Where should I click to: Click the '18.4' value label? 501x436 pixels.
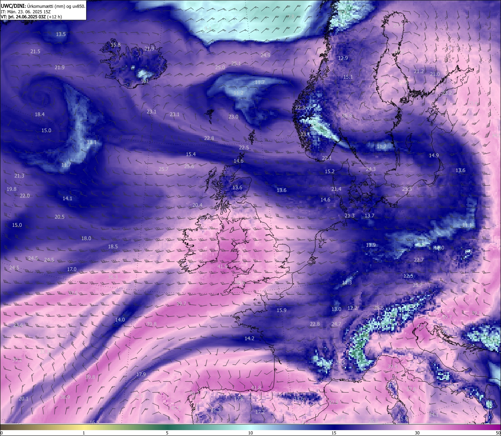(x=40, y=115)
